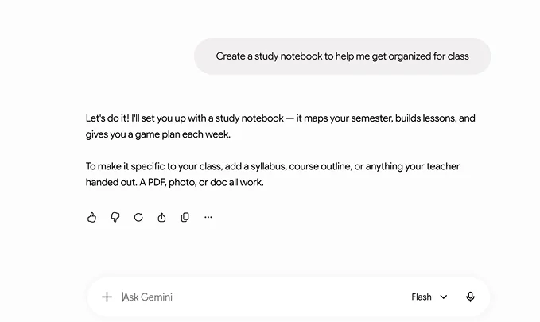Screen dimensions: 540x322
Task: Give the response a thumbs up
Action: (x=91, y=217)
